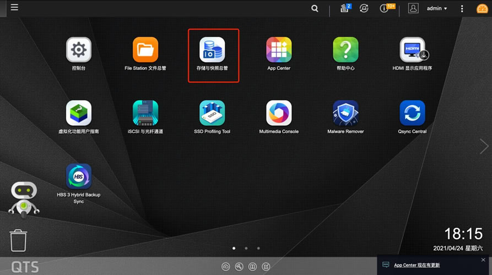This screenshot has height=275, width=492.
Task: Expand the admin user dropdown
Action: [436, 8]
